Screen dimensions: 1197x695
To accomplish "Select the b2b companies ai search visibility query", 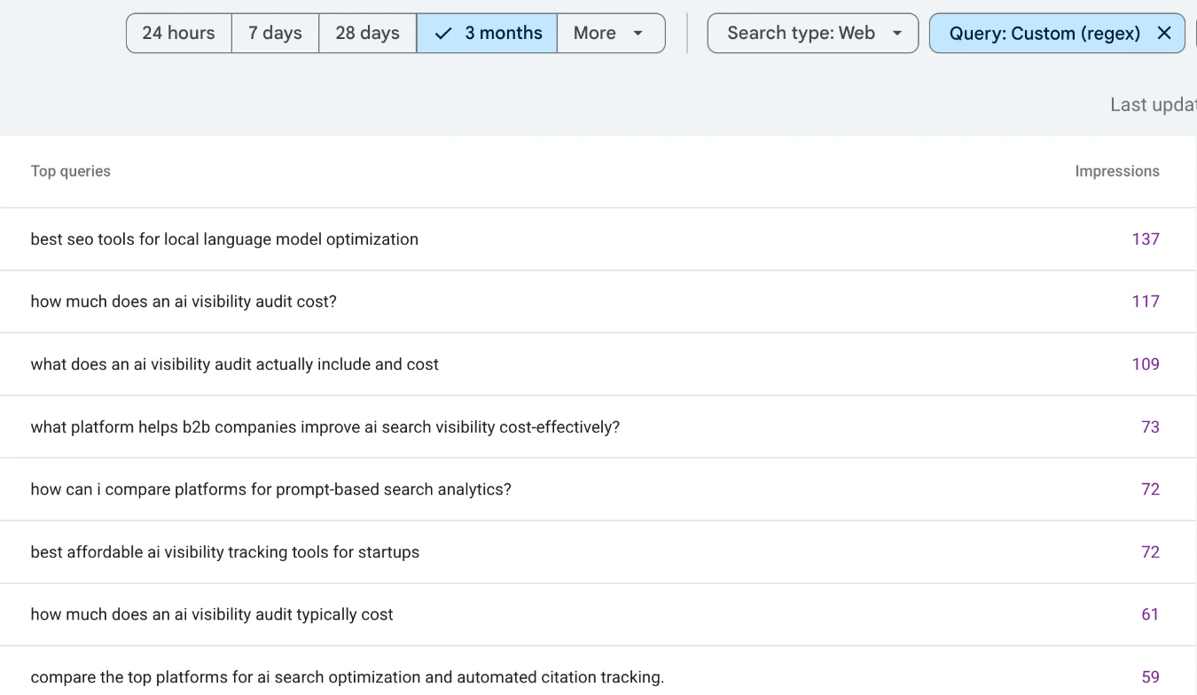I will pos(325,427).
